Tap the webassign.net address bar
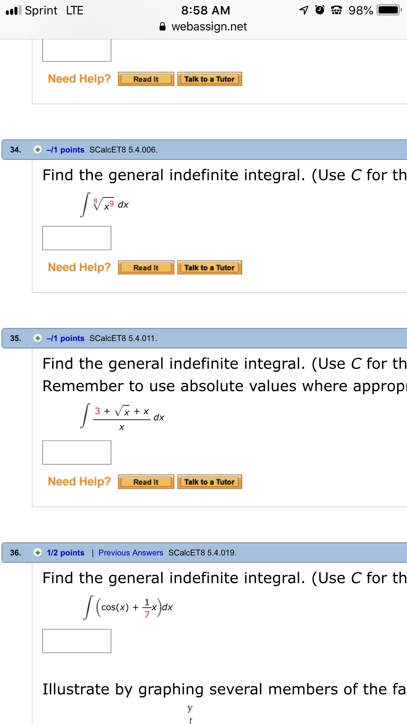 tap(209, 27)
